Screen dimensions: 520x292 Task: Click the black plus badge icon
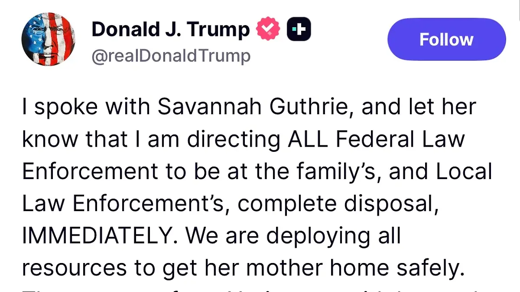(x=299, y=30)
